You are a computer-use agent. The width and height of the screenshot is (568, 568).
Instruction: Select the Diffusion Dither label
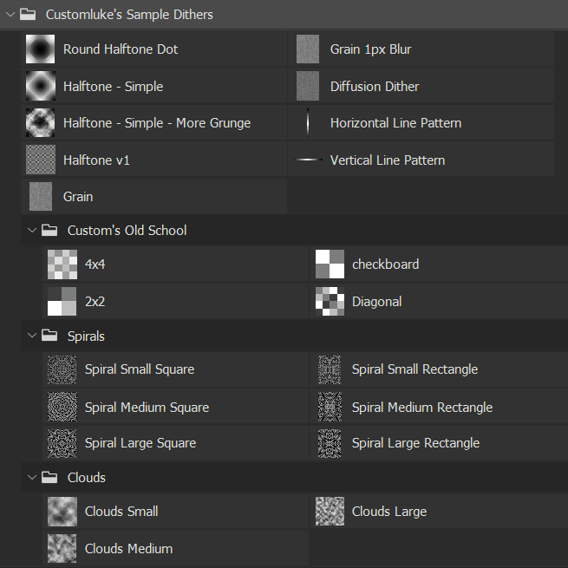(375, 87)
